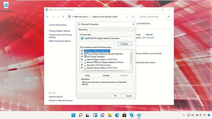Open Change advanced sharing settings
This screenshot has width=212, height=119.
(x=60, y=36)
